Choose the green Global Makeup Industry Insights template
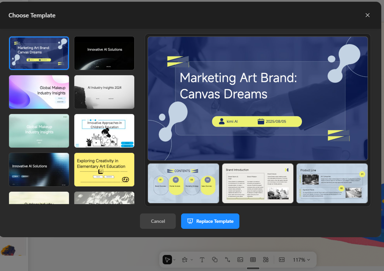The height and width of the screenshot is (271, 384). pos(39,131)
